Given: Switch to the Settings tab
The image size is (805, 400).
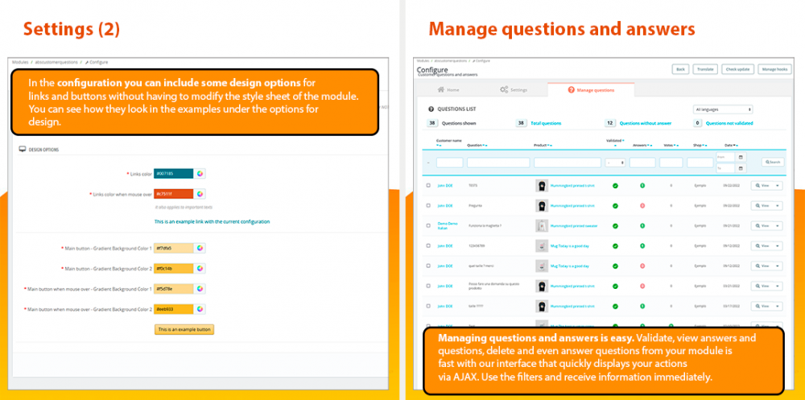Looking at the screenshot, I should tap(514, 90).
